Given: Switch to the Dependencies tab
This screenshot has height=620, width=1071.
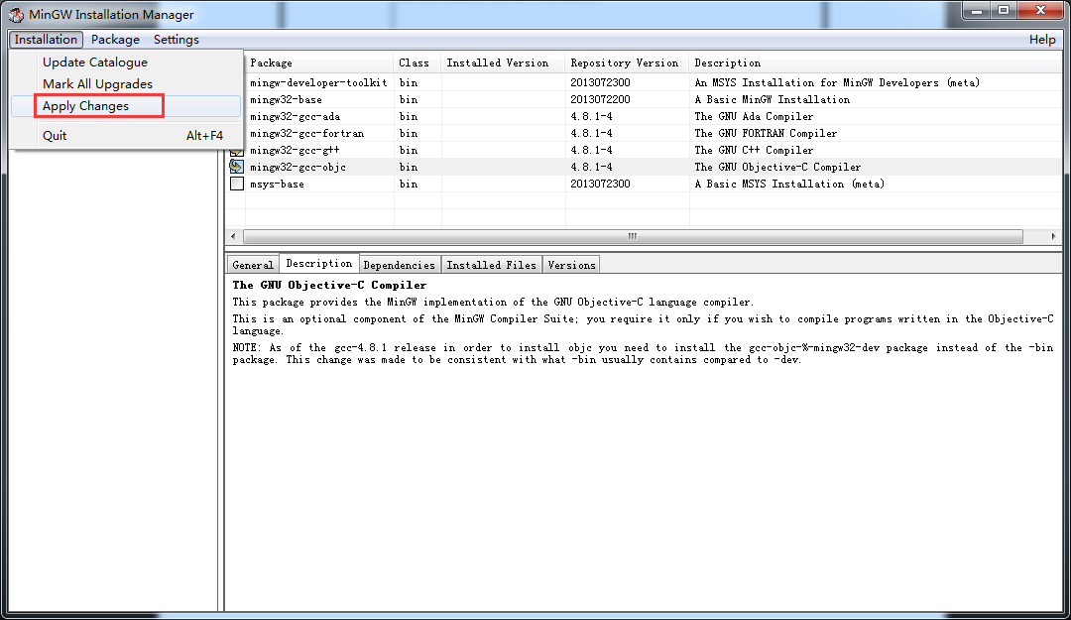Looking at the screenshot, I should coord(400,265).
